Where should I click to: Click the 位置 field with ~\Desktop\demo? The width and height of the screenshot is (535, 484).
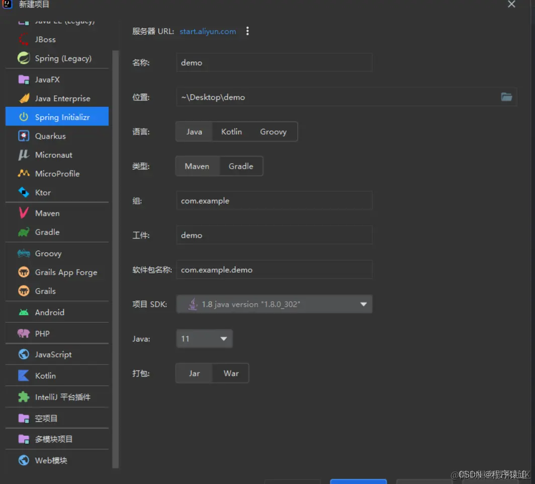346,97
